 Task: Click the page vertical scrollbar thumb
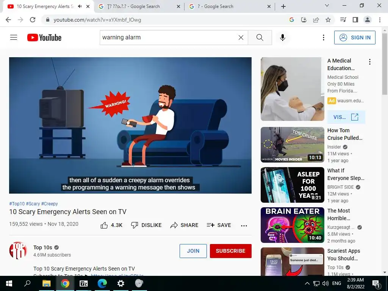click(385, 64)
